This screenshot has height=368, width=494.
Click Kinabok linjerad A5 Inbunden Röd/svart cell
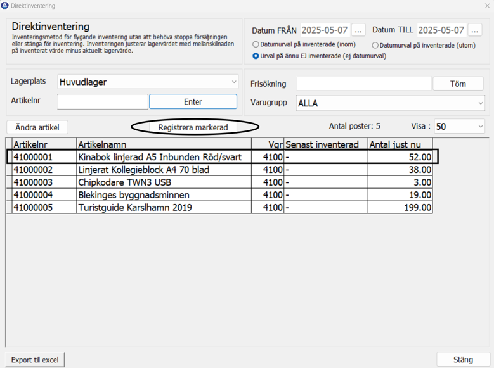(164, 157)
